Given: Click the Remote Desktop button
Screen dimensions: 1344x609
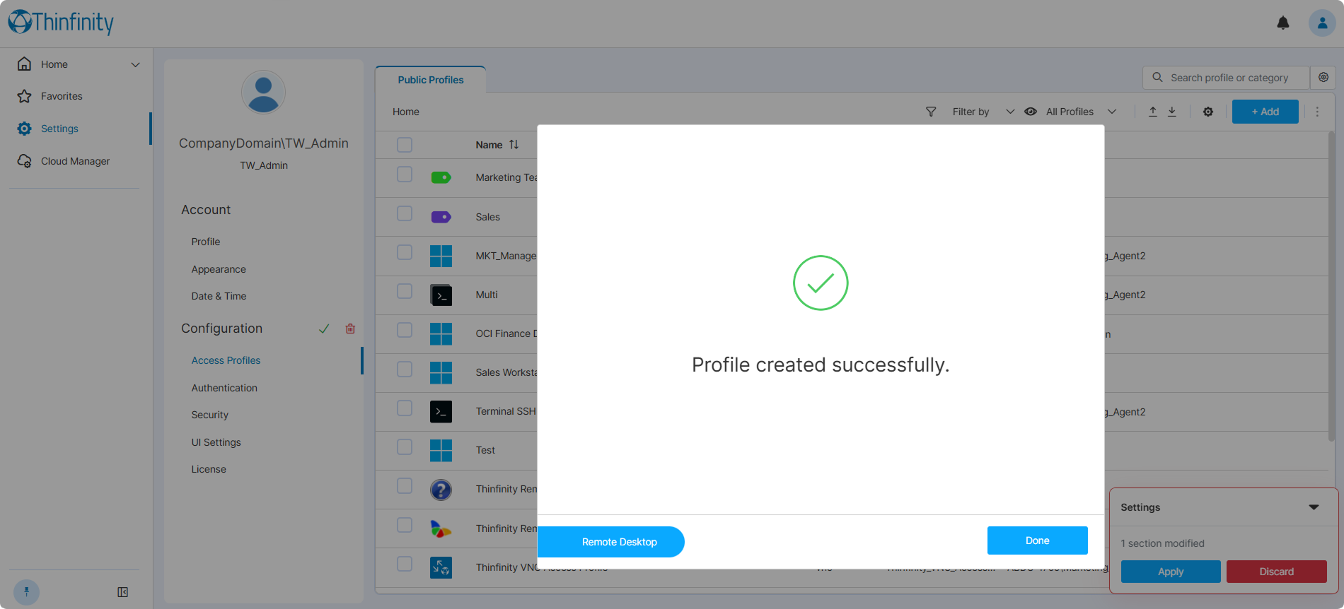Looking at the screenshot, I should coord(611,542).
